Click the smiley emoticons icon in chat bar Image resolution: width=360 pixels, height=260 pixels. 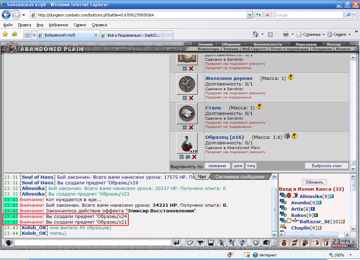pos(256,243)
